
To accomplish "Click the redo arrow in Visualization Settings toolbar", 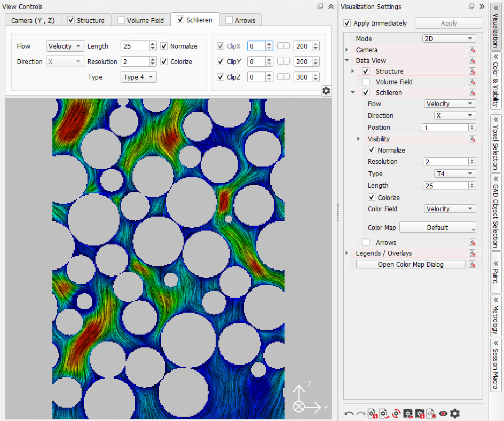I will click(x=361, y=414).
